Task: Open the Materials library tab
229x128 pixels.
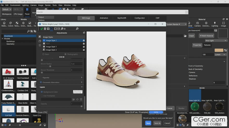Action: pos(4,24)
